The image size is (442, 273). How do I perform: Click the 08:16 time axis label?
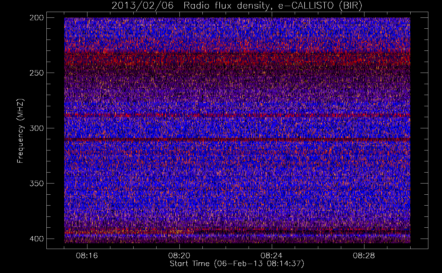[x=87, y=256]
